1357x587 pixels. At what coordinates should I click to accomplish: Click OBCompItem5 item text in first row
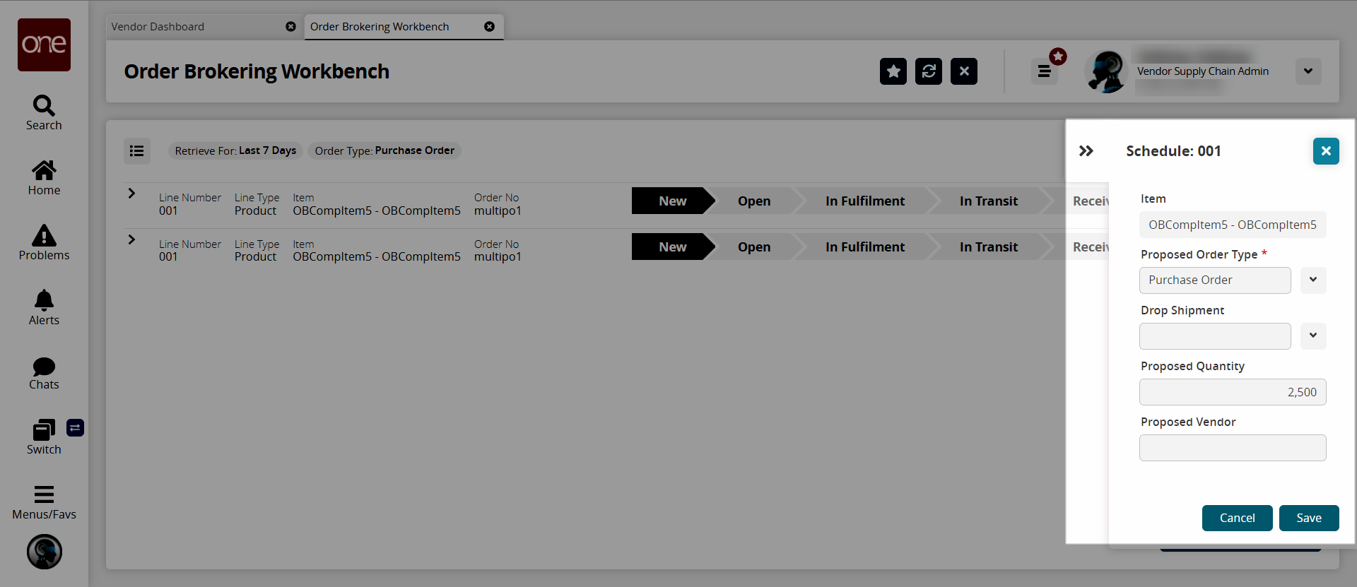coord(377,211)
